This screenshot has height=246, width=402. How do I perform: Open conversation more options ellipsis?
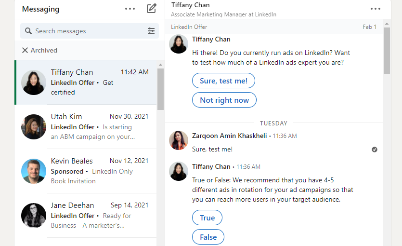click(376, 9)
